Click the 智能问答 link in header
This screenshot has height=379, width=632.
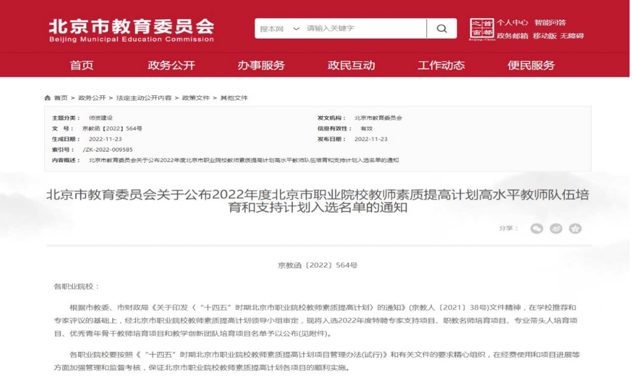(x=550, y=23)
